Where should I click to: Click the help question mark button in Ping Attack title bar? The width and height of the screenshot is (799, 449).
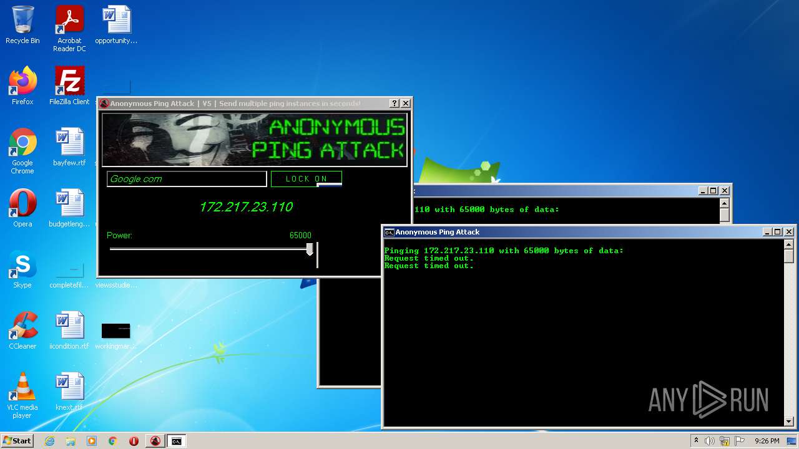pos(395,104)
